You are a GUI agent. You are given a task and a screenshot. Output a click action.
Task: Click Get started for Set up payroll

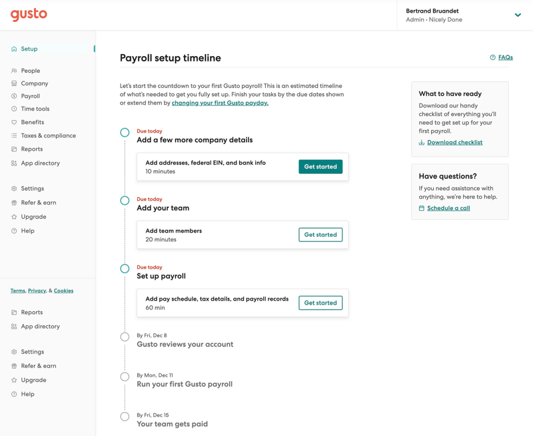click(x=320, y=303)
